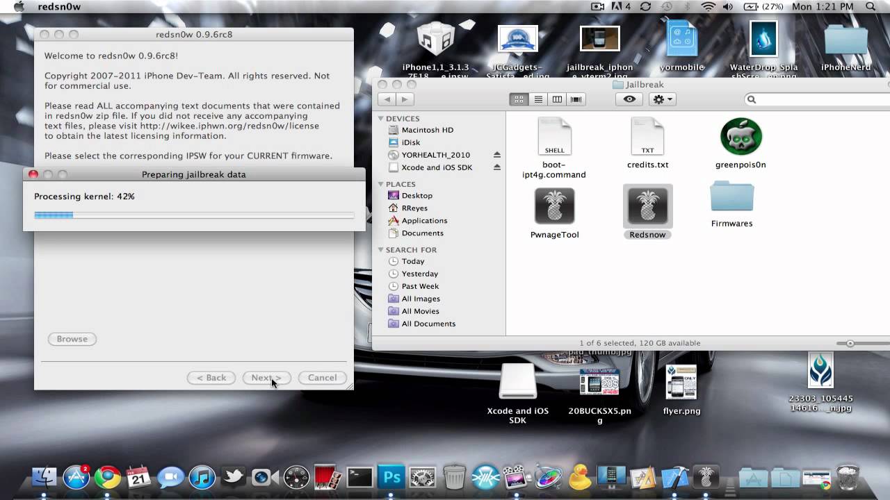Open the Apple menu
The height and width of the screenshot is (500, 890).
tap(19, 7)
